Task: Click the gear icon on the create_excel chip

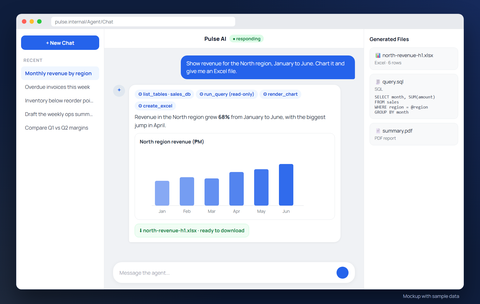Action: [x=140, y=106]
